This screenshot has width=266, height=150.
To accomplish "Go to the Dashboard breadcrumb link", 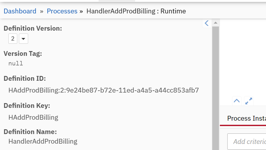I will [x=20, y=11].
